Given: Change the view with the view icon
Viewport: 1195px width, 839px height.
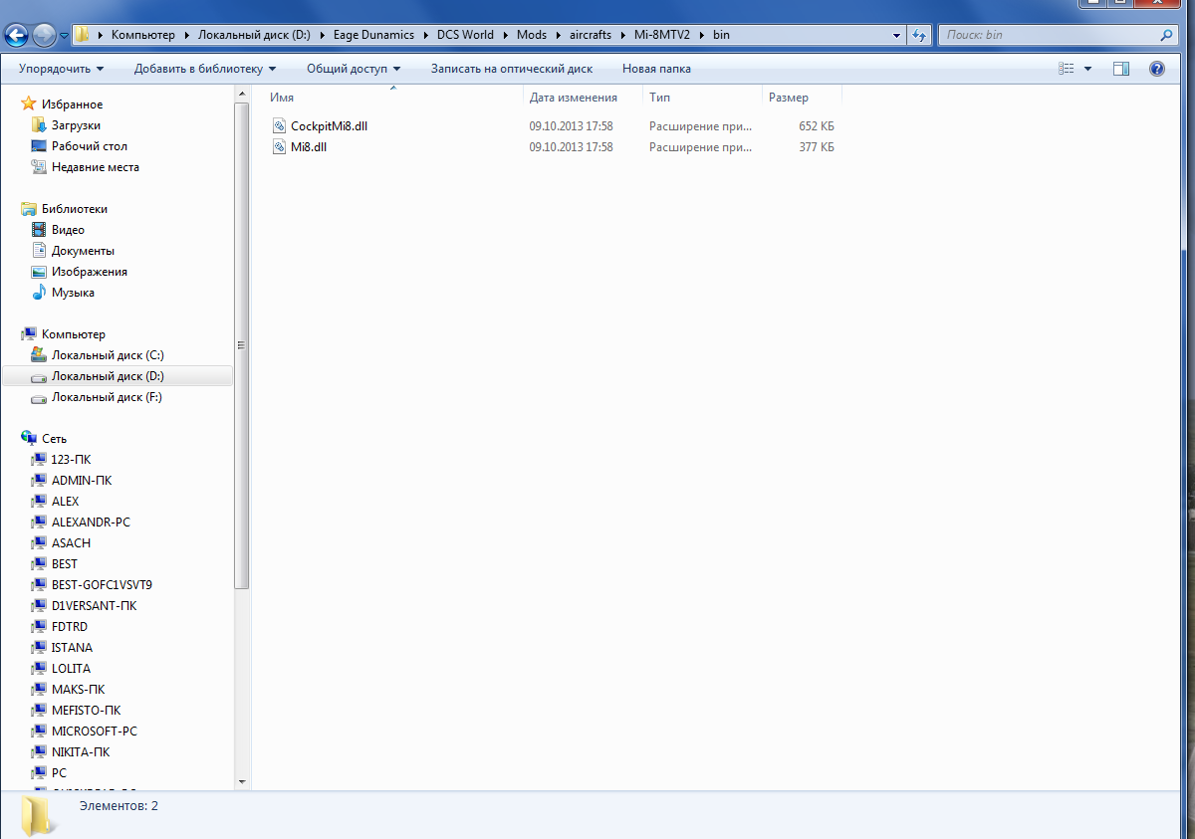Looking at the screenshot, I should click(x=1067, y=69).
